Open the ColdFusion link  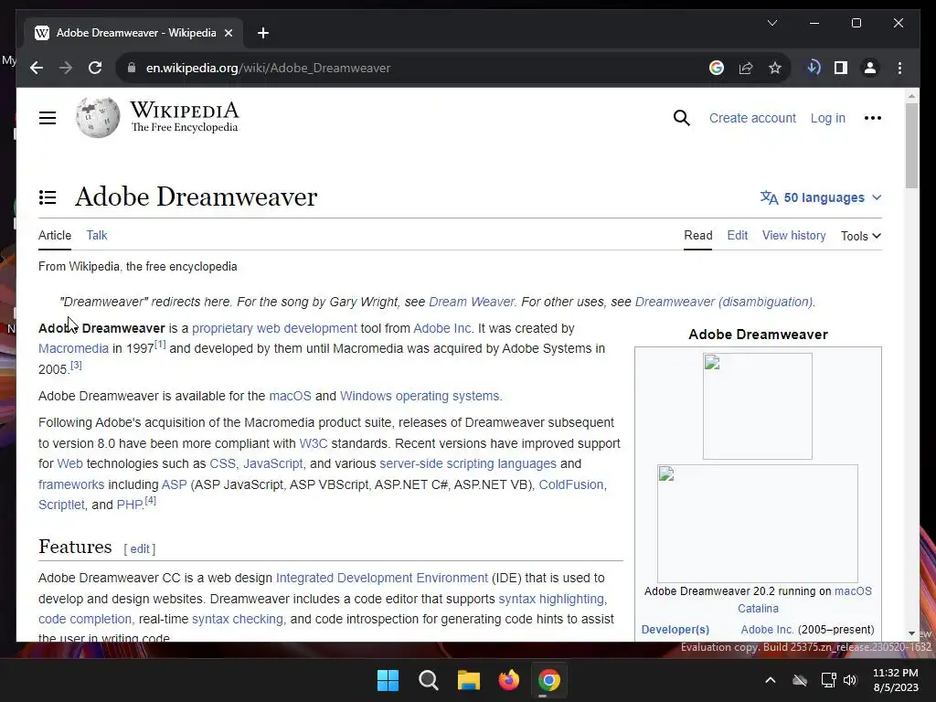coord(571,484)
